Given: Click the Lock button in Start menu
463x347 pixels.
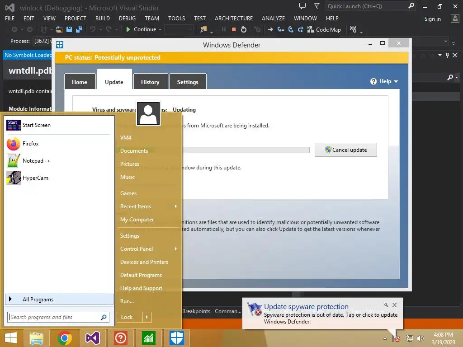Looking at the screenshot, I should [x=130, y=317].
